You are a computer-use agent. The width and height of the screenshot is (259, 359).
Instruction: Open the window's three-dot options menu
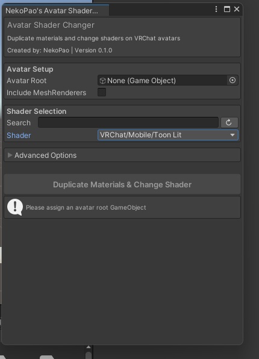coord(216,9)
